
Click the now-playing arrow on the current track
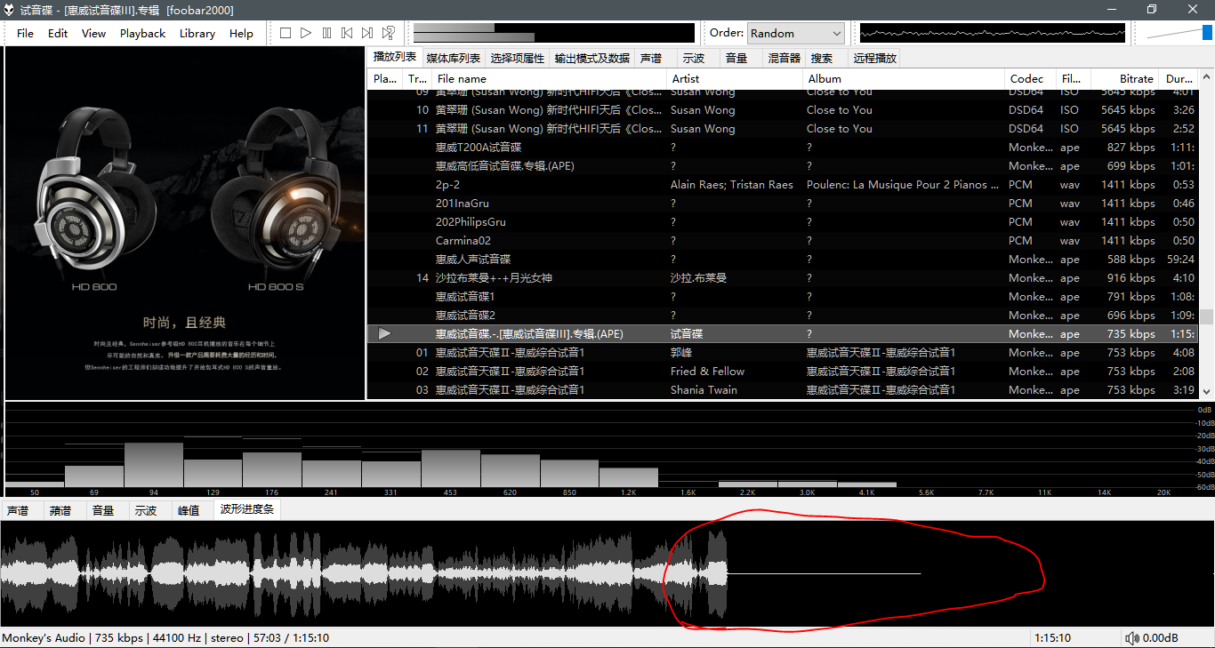tap(384, 334)
